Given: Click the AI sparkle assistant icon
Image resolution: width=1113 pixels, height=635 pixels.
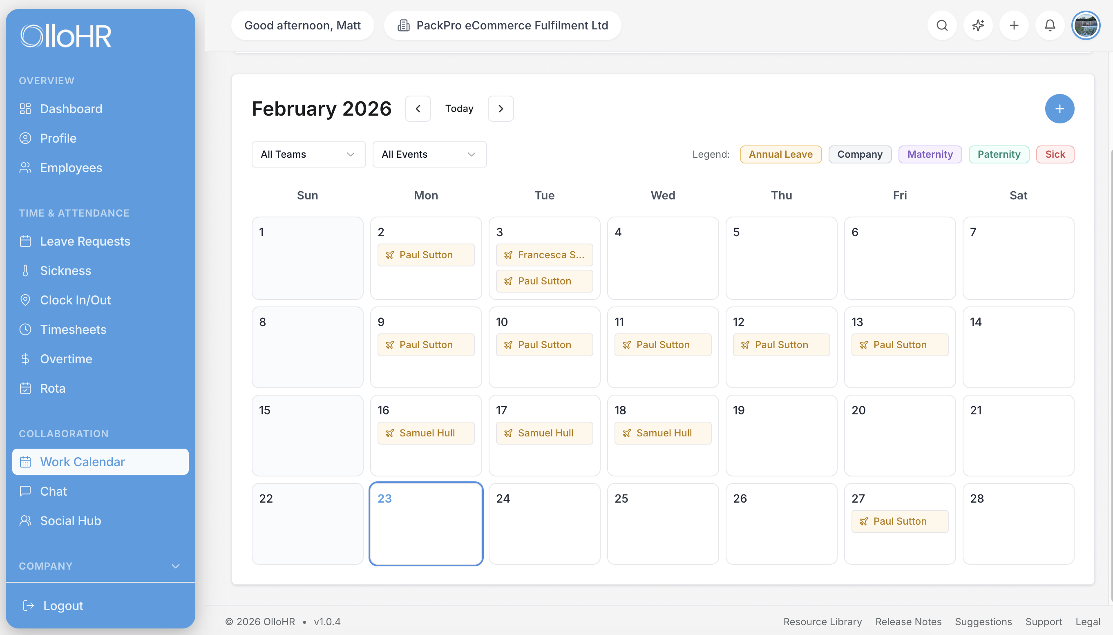Looking at the screenshot, I should (978, 25).
